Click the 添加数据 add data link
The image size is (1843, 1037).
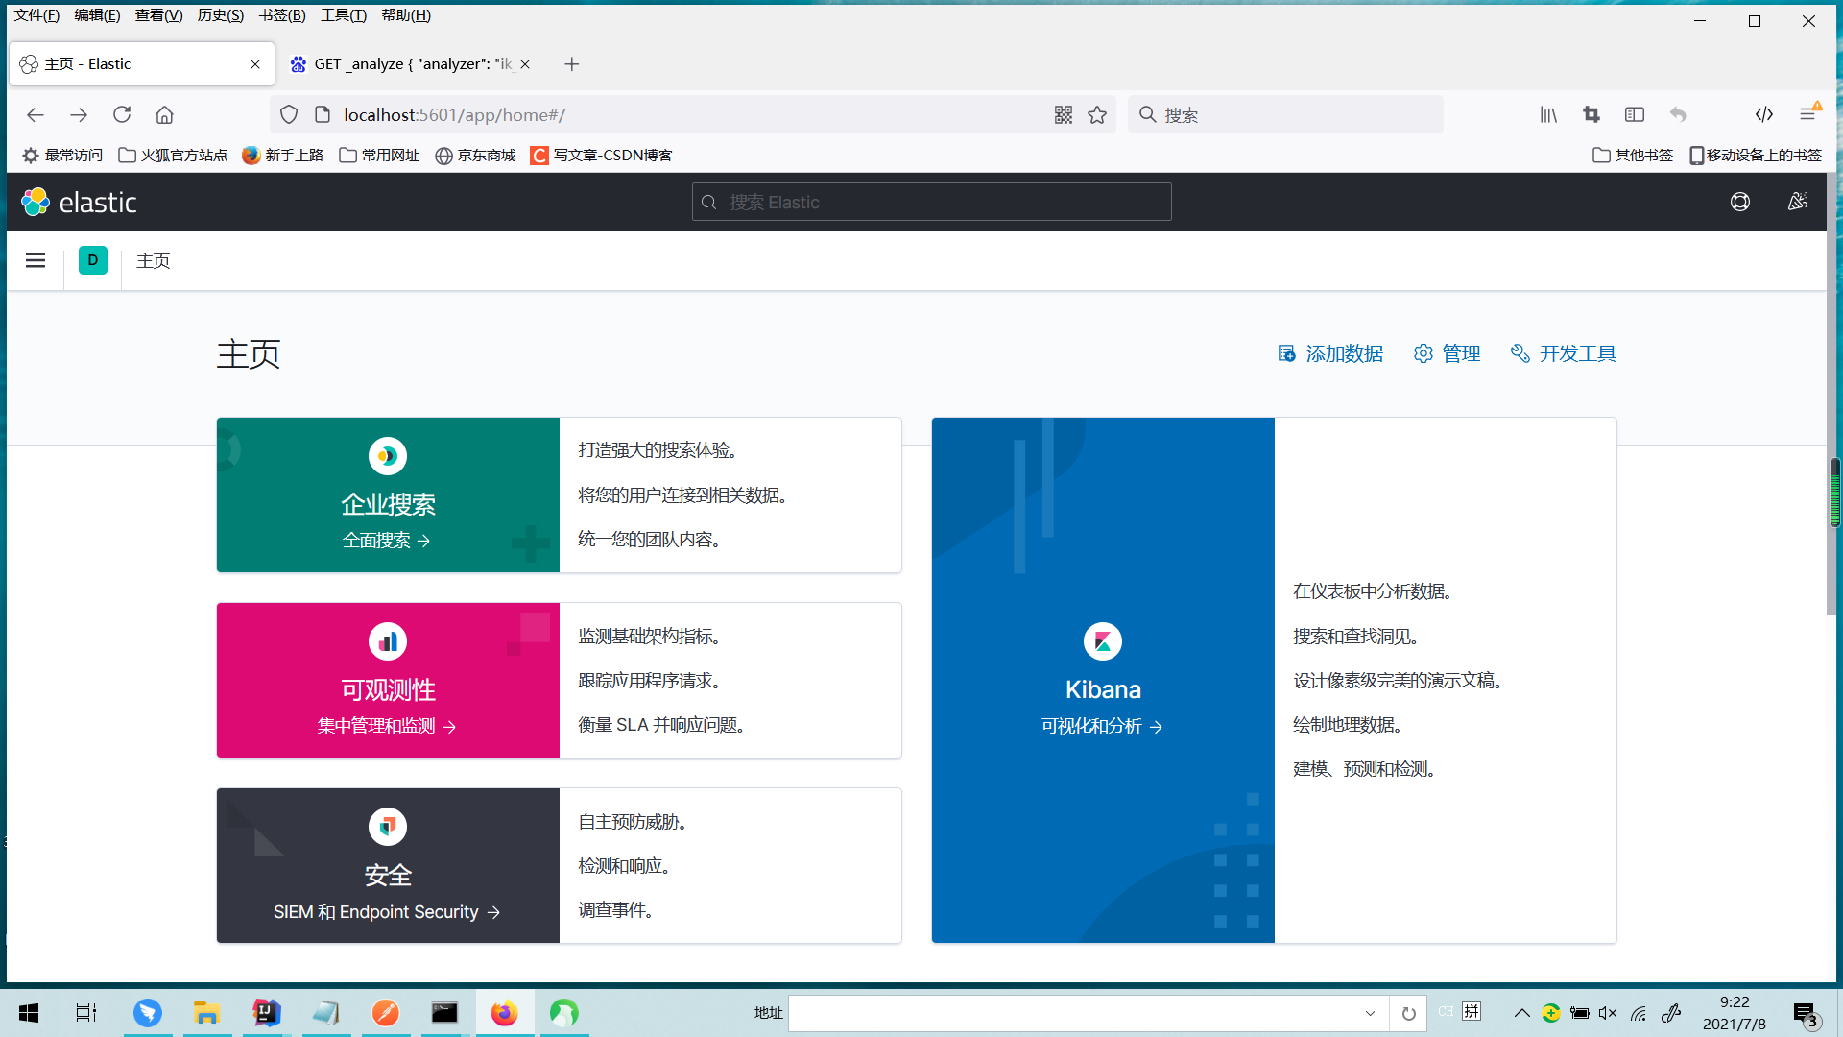[x=1330, y=354]
